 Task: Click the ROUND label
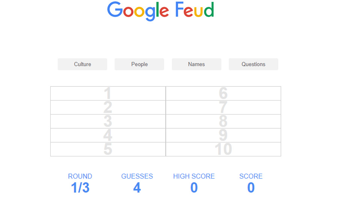[80, 176]
